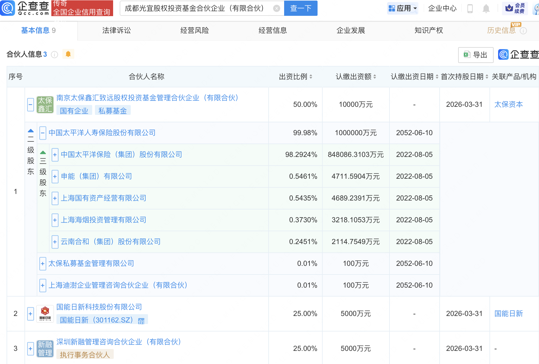This screenshot has width=539, height=364.
Task: Open notifications bell in top bar
Action: tap(486, 9)
